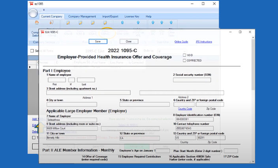Open the IRS Instructions link

204,42
